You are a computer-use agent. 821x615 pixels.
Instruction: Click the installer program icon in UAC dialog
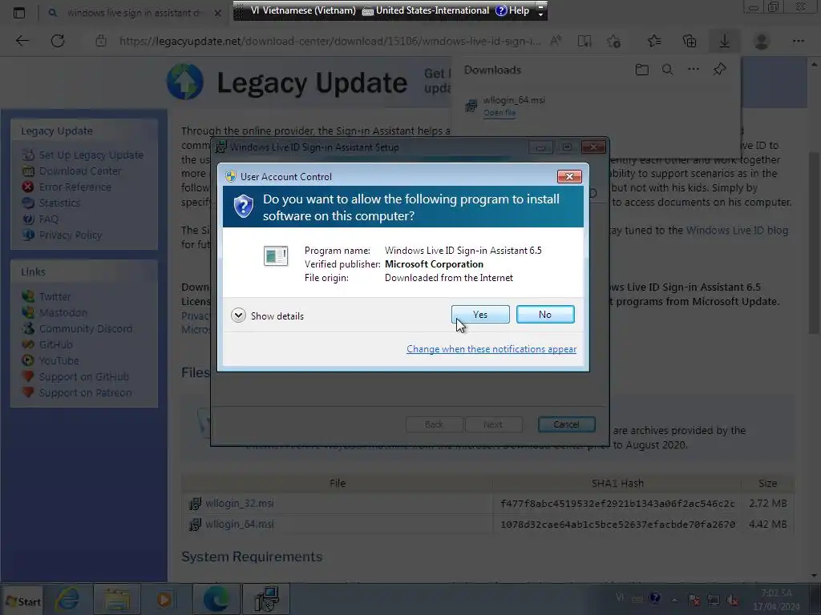(276, 255)
